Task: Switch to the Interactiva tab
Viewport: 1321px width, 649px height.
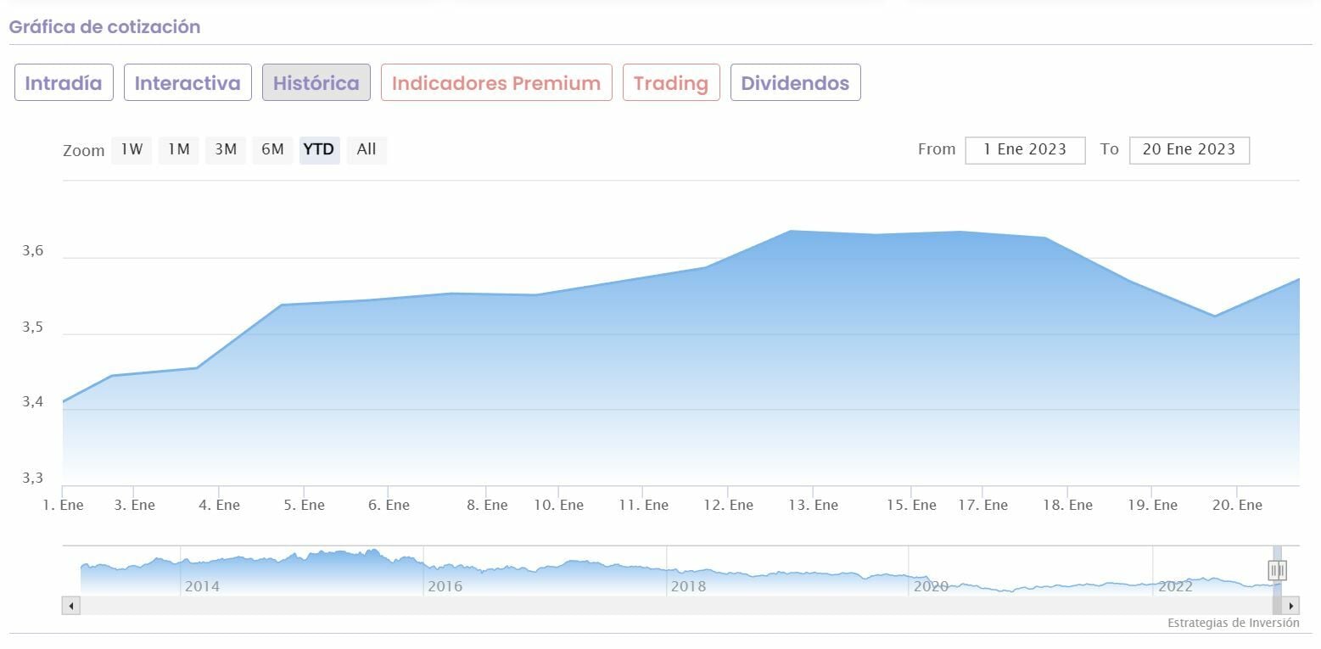Action: pyautogui.click(x=188, y=83)
